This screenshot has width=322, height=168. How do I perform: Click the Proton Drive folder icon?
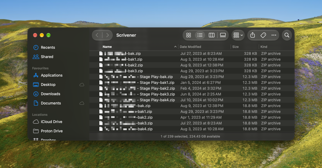click(36, 131)
